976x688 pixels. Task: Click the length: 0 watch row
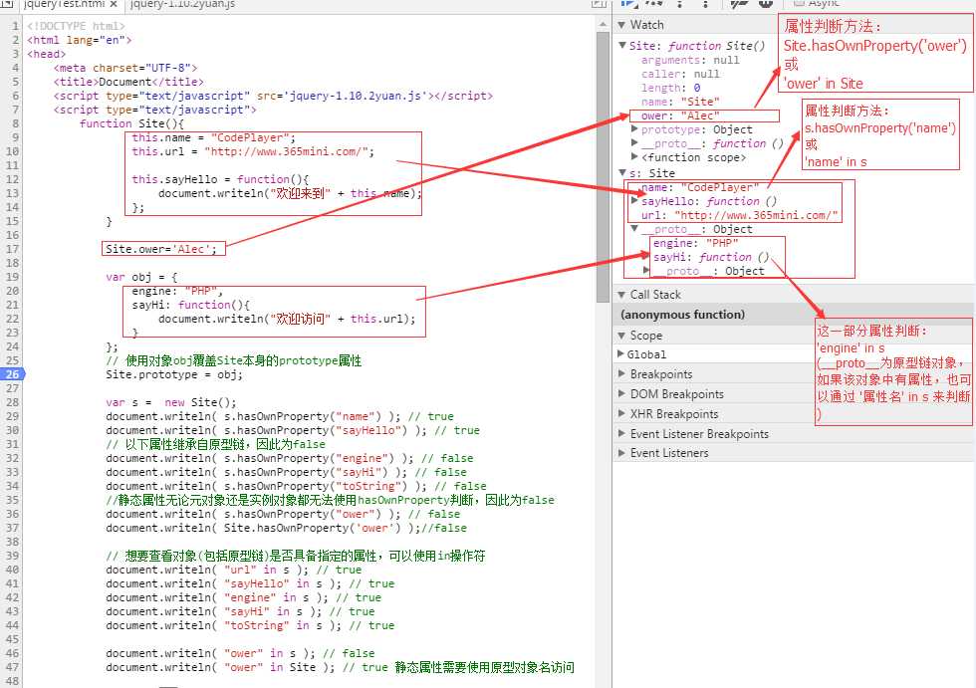[x=670, y=88]
